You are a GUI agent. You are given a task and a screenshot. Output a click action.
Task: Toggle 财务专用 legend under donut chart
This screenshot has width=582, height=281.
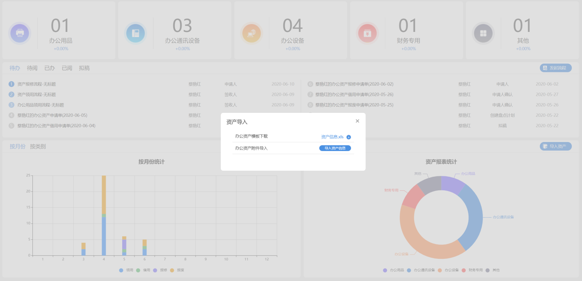pyautogui.click(x=472, y=270)
